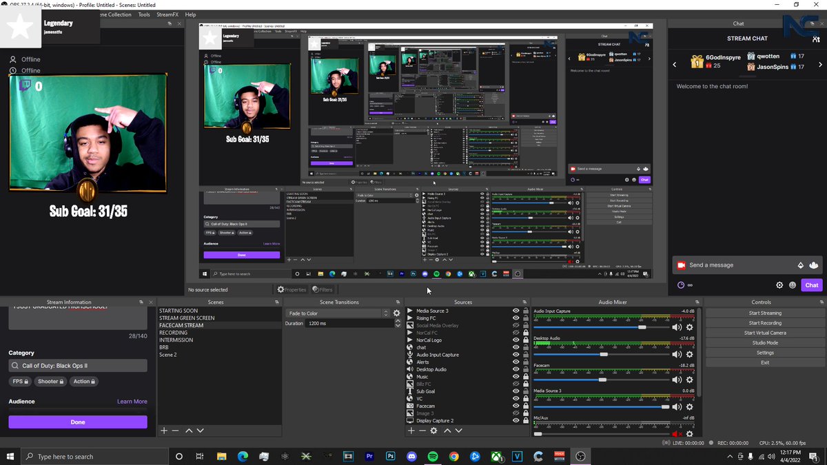827x465 pixels.
Task: Enter Studio Mode
Action: [x=765, y=342]
